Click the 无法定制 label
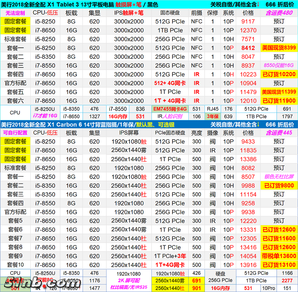The height and width of the screenshot is (292, 298). [x=15, y=13]
